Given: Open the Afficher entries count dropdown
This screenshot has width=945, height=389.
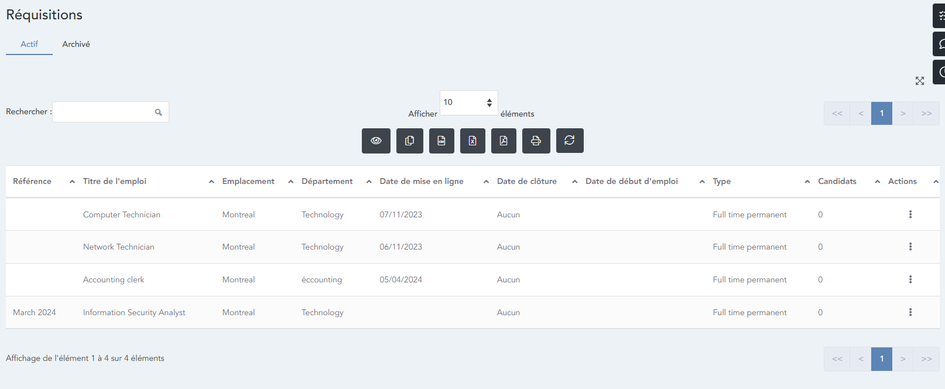Looking at the screenshot, I should (468, 103).
